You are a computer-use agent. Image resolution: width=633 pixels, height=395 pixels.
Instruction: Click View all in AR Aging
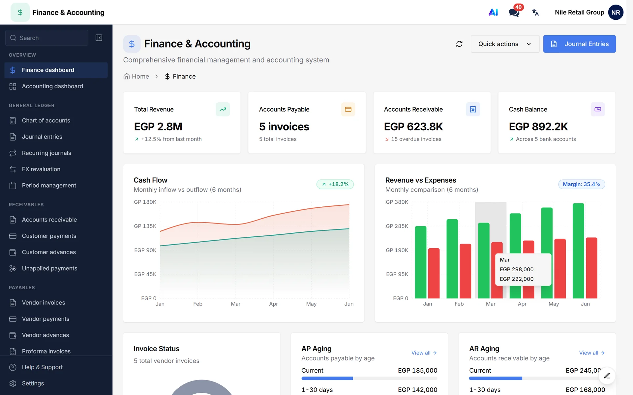592,353
